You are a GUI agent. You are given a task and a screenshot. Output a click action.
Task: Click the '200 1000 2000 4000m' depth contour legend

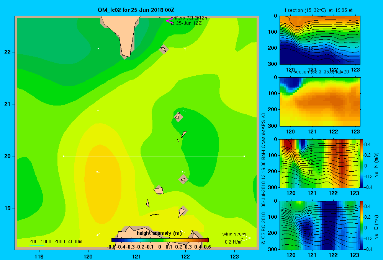point(56,242)
